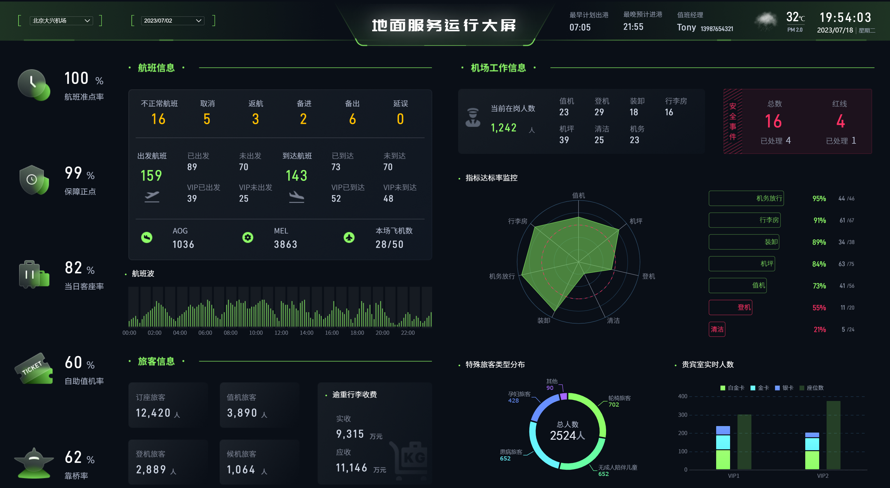Open the 北京大兴机场 airport dropdown
890x488 pixels.
(x=61, y=21)
